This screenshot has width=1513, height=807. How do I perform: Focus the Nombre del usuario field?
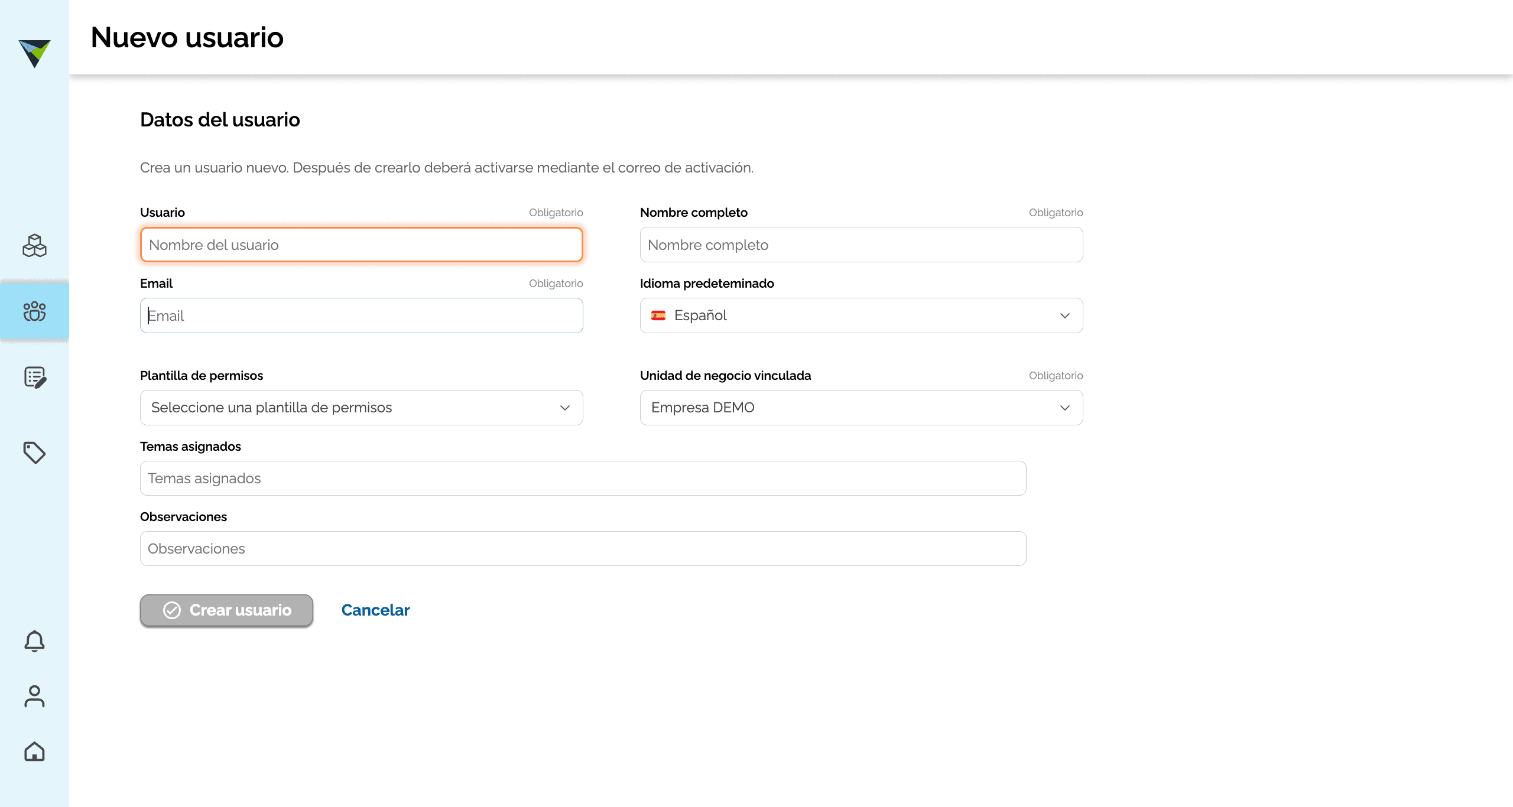click(x=362, y=245)
